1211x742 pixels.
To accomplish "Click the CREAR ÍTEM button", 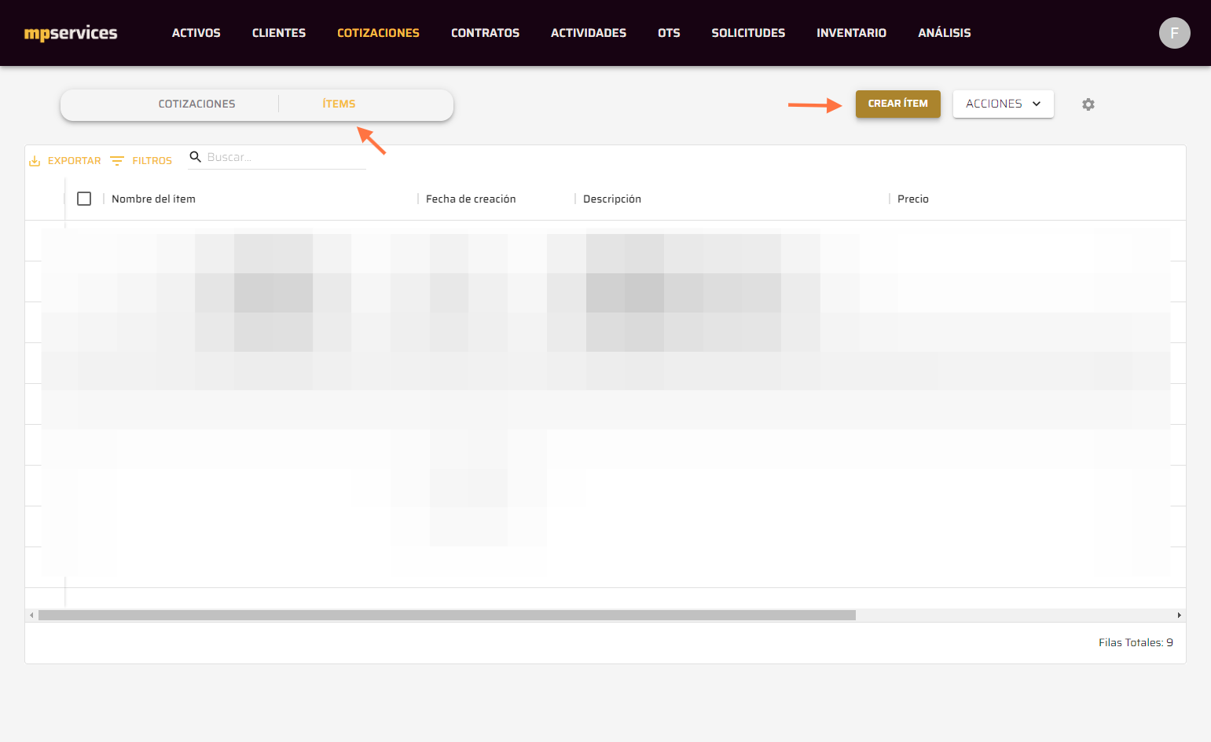I will point(897,104).
